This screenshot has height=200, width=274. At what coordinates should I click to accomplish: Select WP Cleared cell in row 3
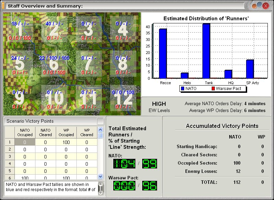point(87,157)
